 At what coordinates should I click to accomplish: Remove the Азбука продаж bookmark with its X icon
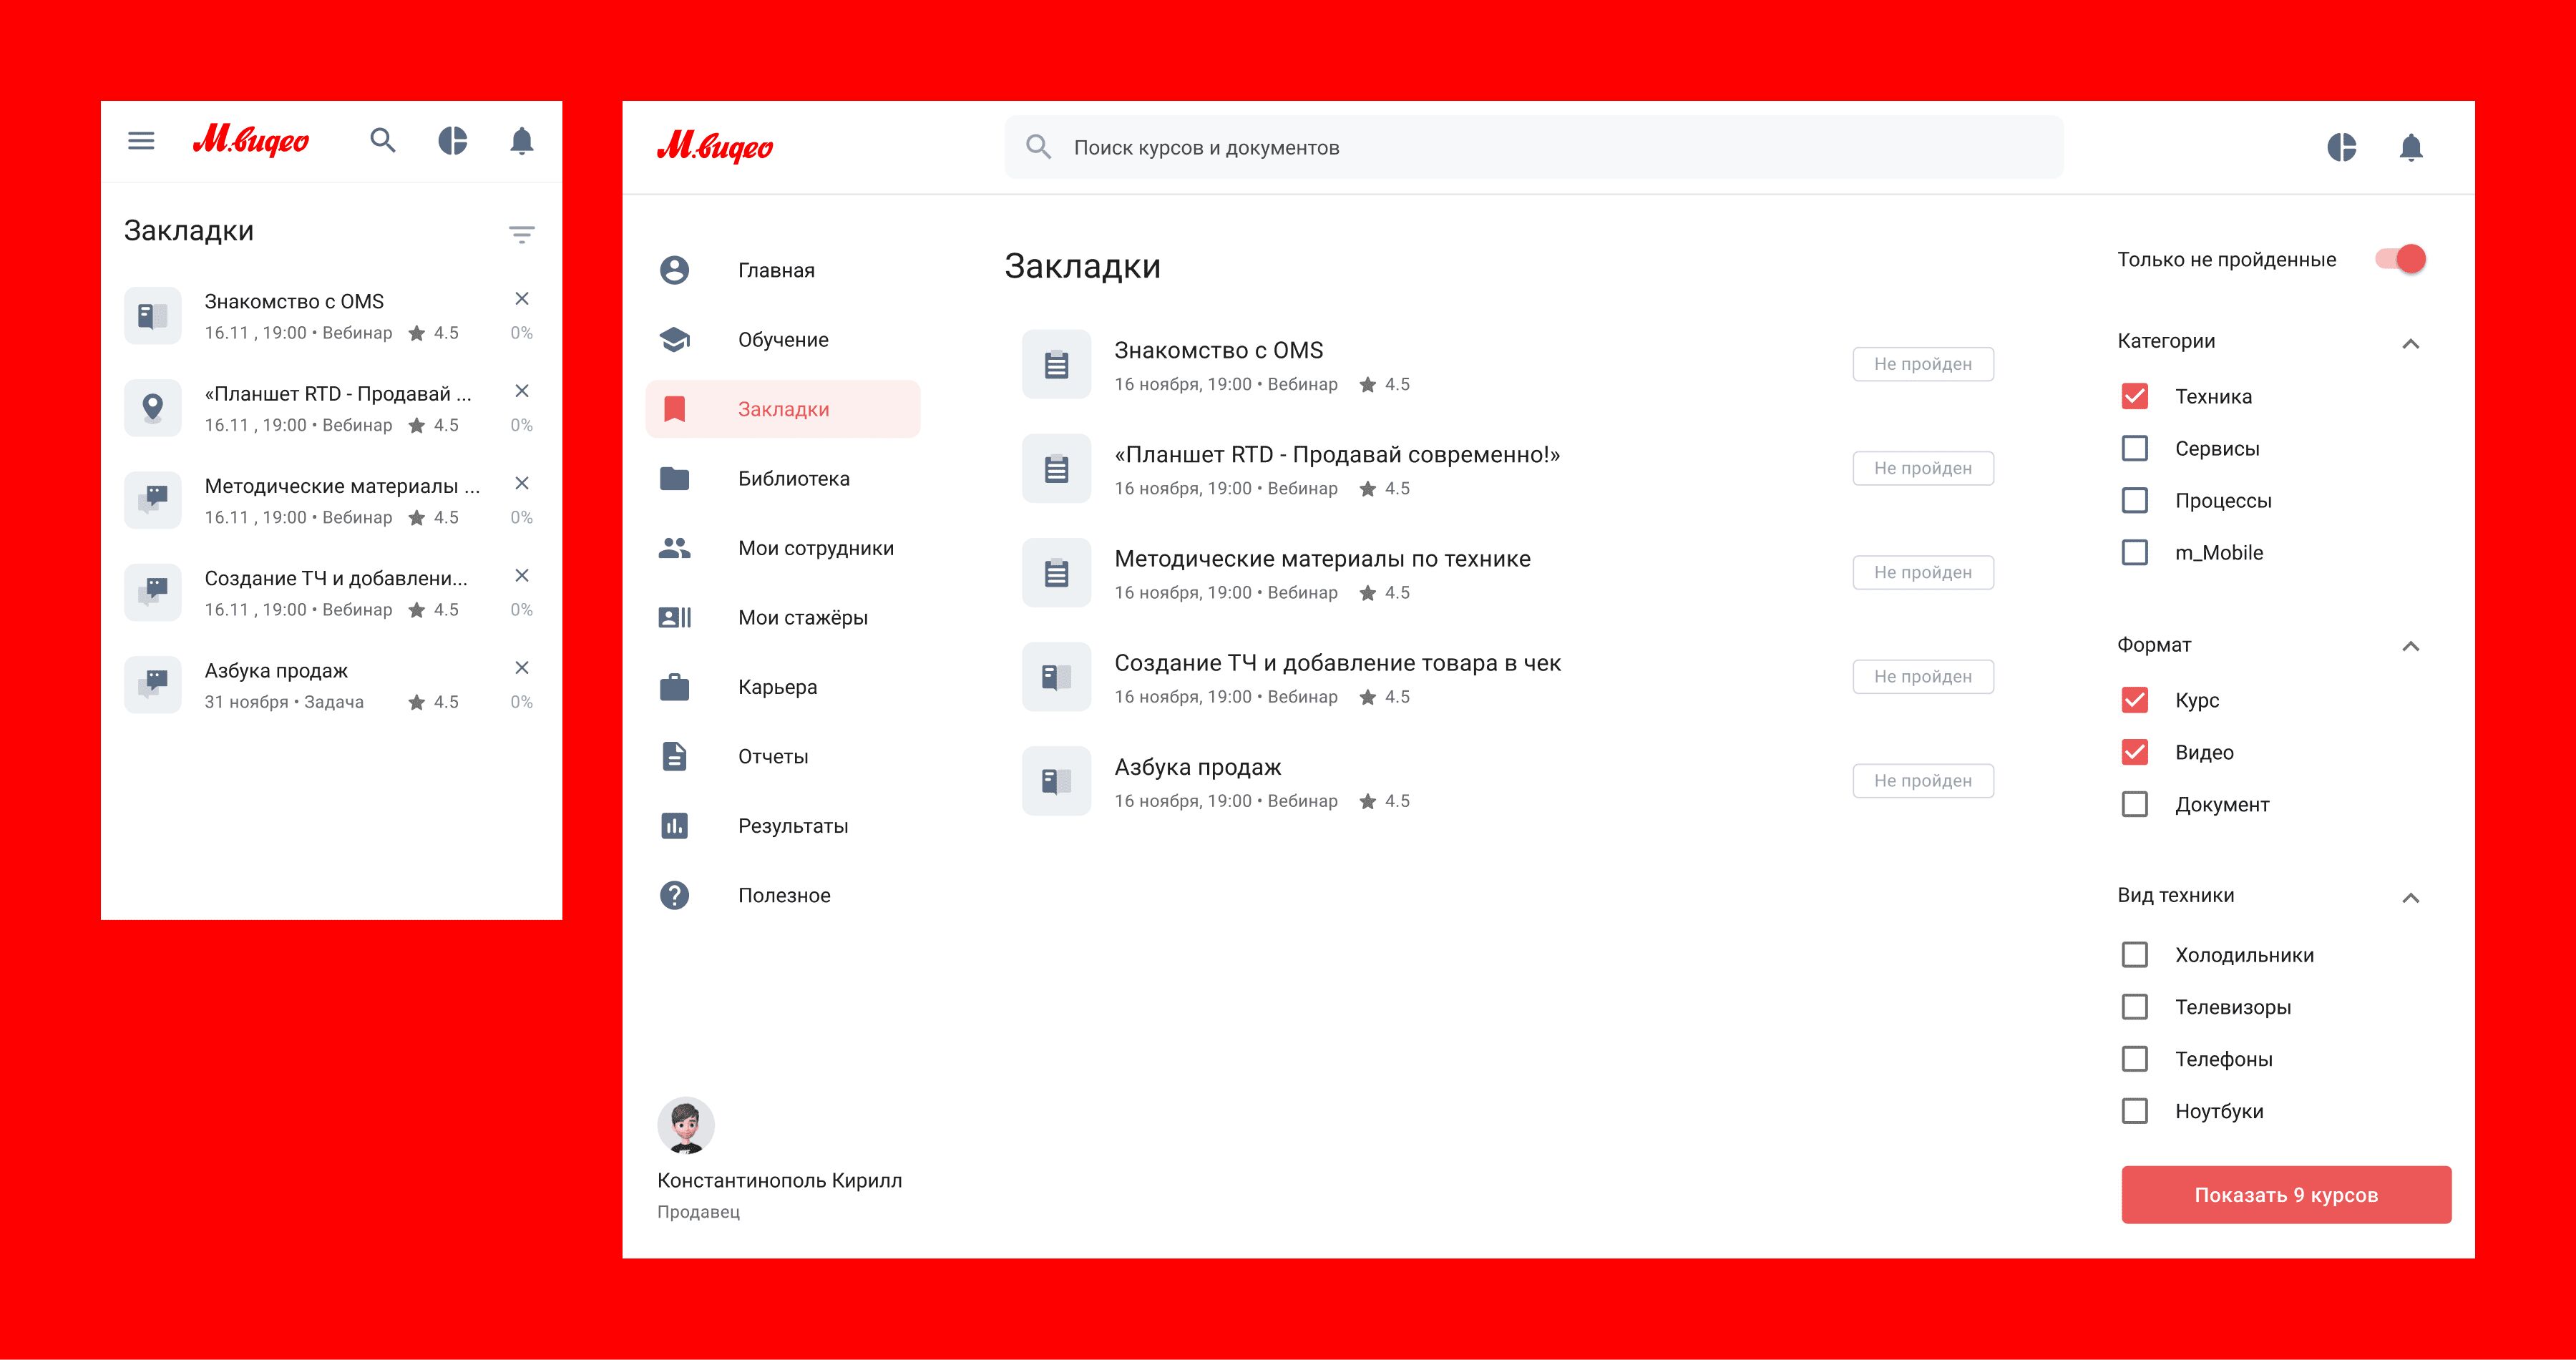[521, 668]
